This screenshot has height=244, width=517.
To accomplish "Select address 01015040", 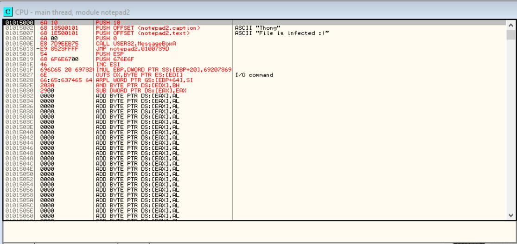I will pyautogui.click(x=19, y=133).
